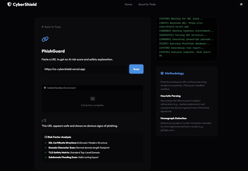The image size is (248, 171).
Task: Click paragraph about punycode or Cyrillic characters
Action: coord(186,127)
